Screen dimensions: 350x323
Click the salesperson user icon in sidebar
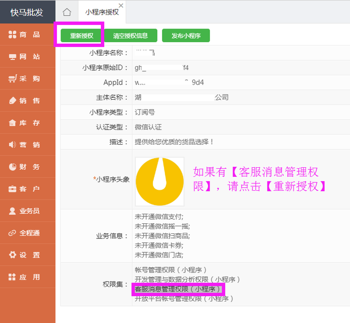(12, 211)
